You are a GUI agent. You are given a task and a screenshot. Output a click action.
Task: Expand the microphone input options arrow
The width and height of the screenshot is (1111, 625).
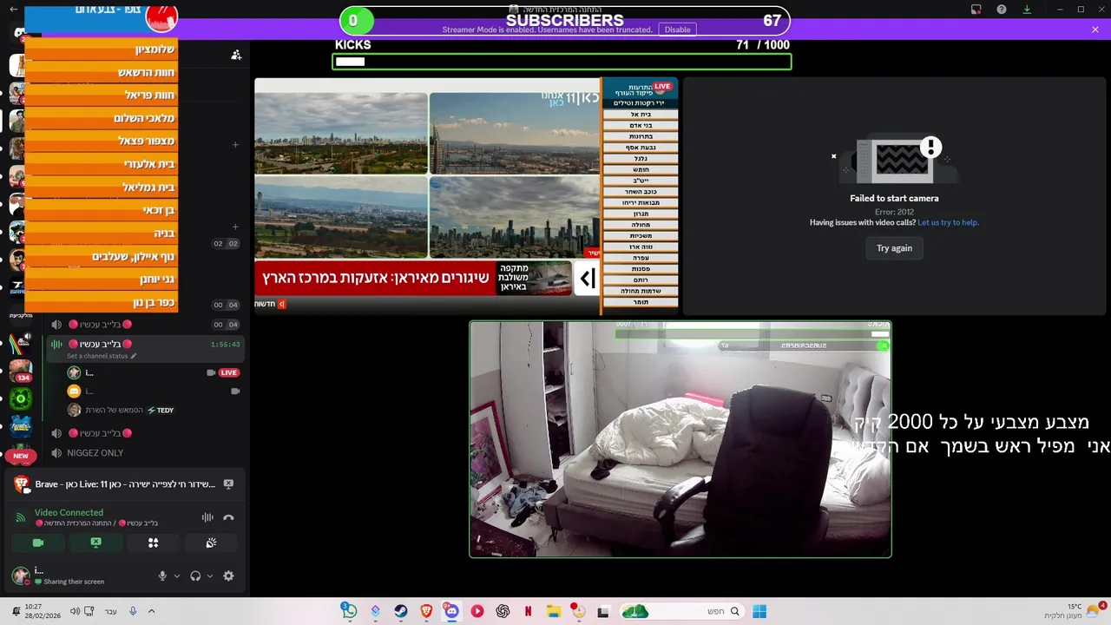(x=177, y=576)
